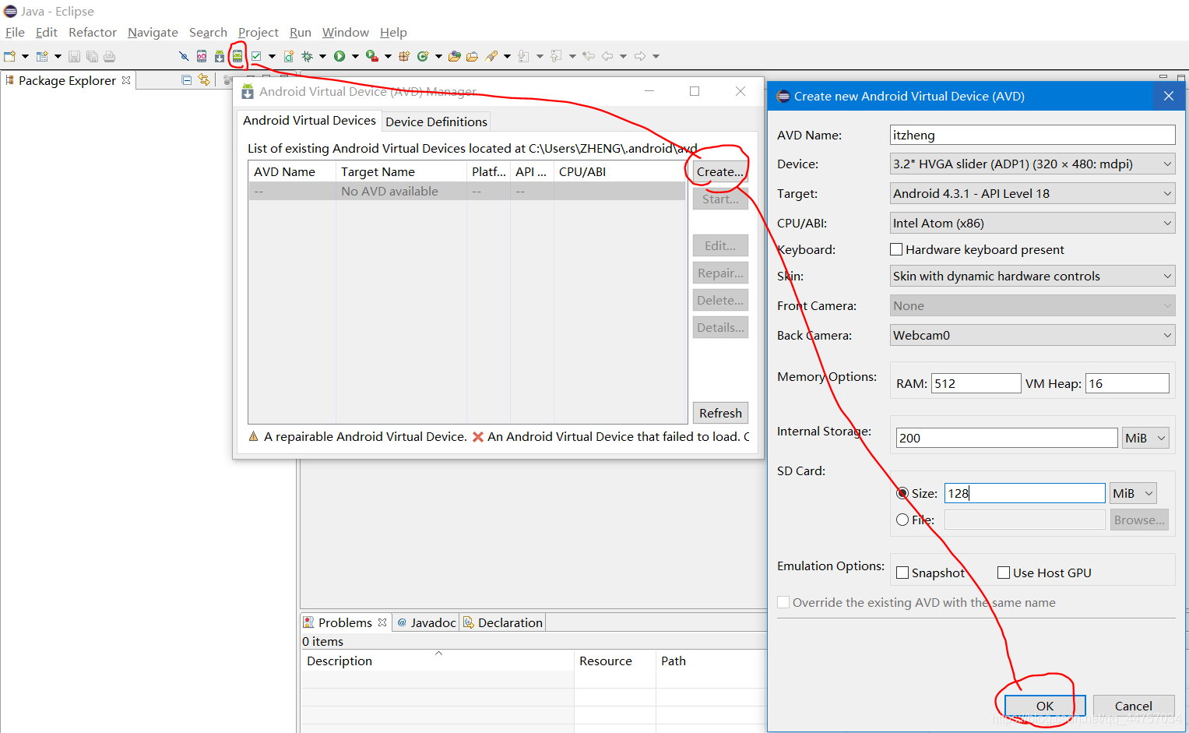Image resolution: width=1189 pixels, height=733 pixels.
Task: Click the New wizard toolbar icon
Action: point(9,56)
